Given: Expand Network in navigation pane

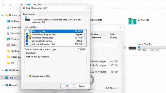Looking at the screenshot, I should click(x=2, y=85).
